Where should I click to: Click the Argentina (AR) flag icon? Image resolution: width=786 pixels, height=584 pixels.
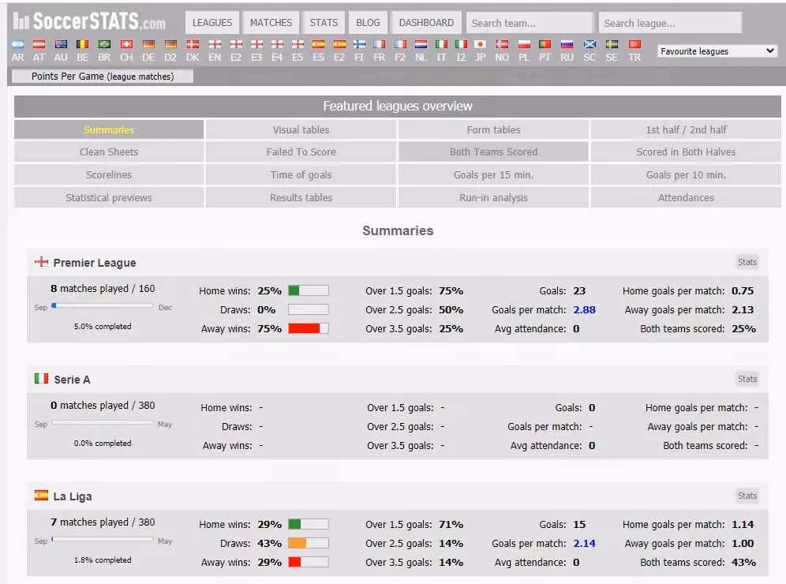coord(17,45)
